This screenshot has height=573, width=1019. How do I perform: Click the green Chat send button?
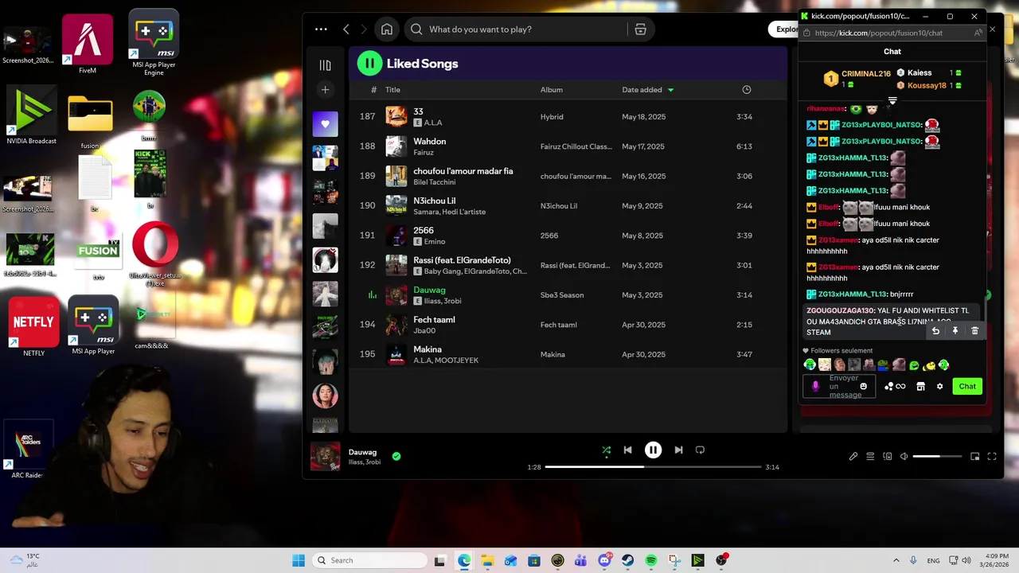(x=967, y=386)
